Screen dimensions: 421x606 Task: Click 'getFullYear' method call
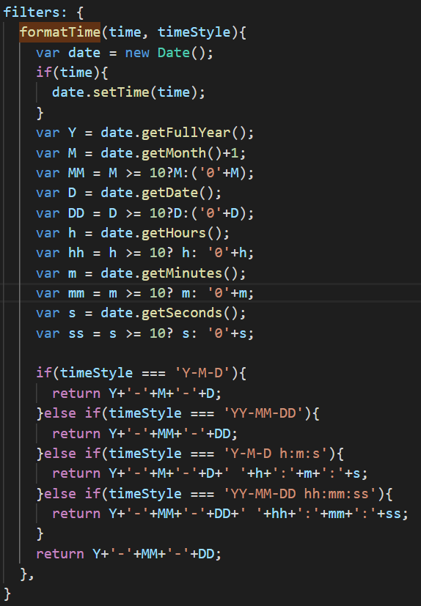tap(186, 133)
